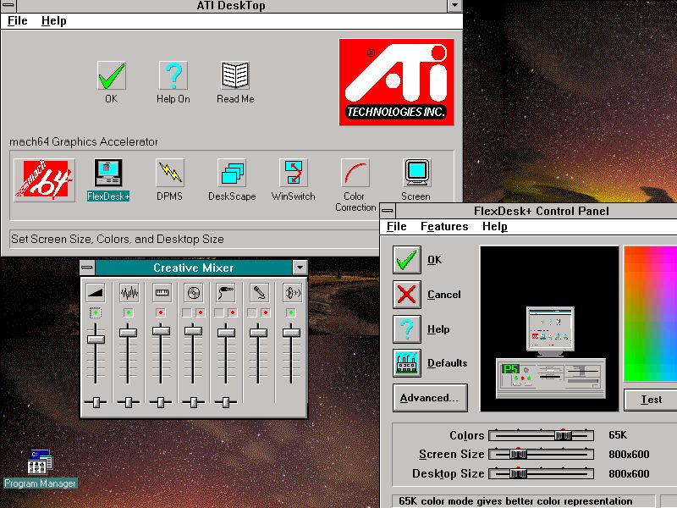This screenshot has height=508, width=677.
Task: Click the question mark Help icon in FlexDesk+
Action: [407, 329]
